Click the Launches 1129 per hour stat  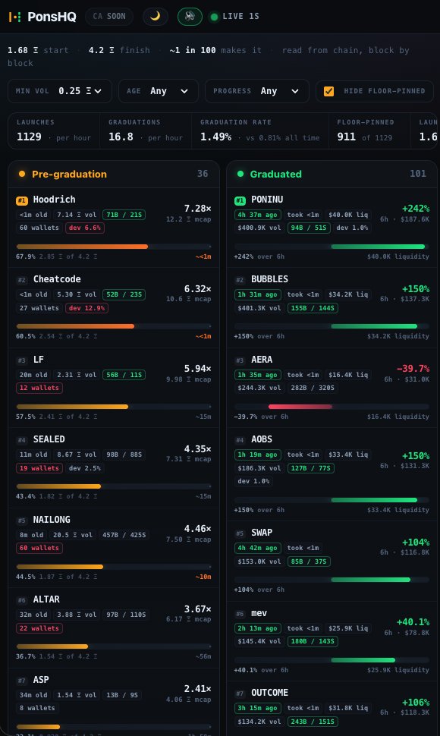coord(54,131)
